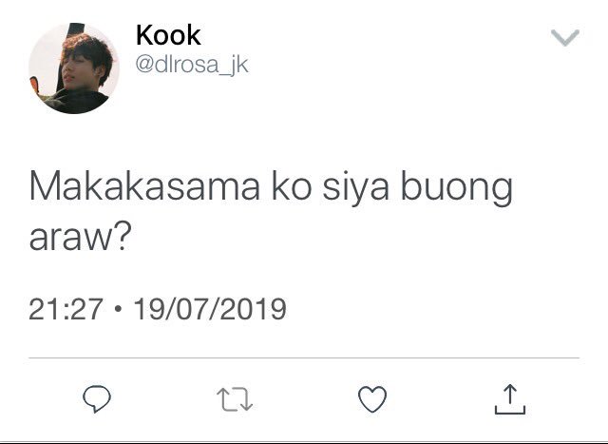608x444 pixels.
Task: Click the display name Kook
Action: click(168, 35)
